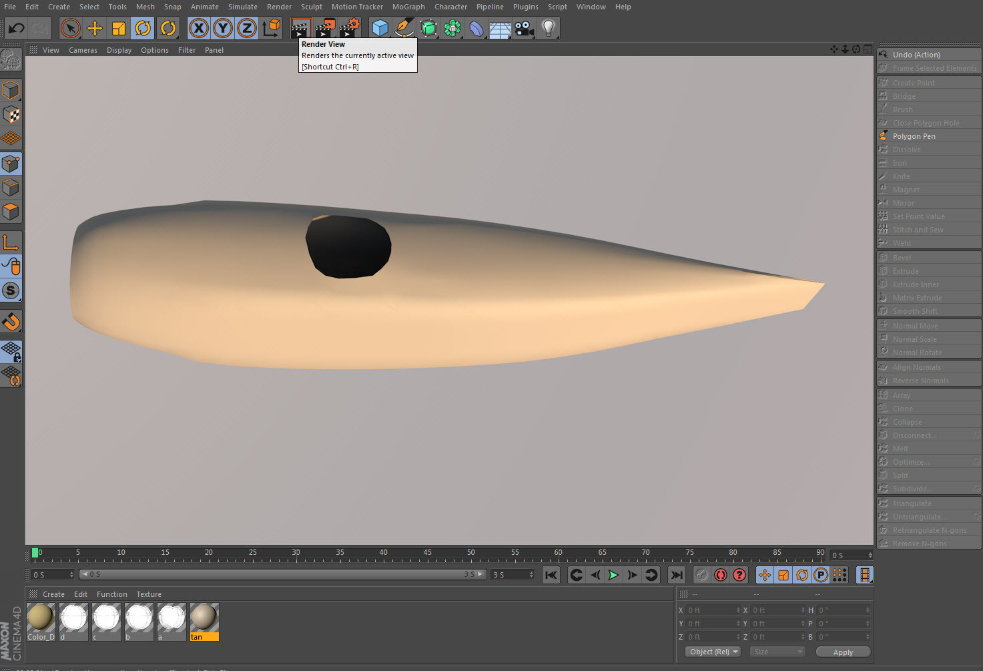Add a Camera object

(524, 28)
